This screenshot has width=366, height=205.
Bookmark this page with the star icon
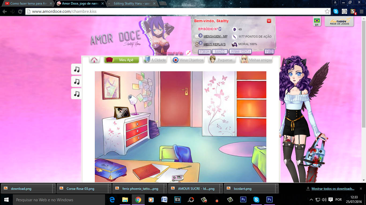(x=327, y=11)
